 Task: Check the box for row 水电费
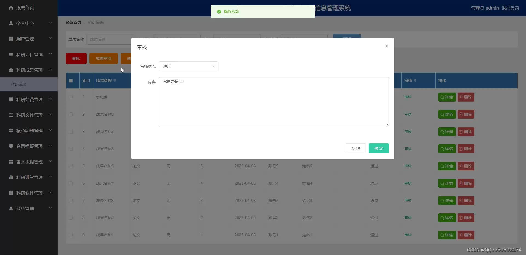tap(71, 97)
